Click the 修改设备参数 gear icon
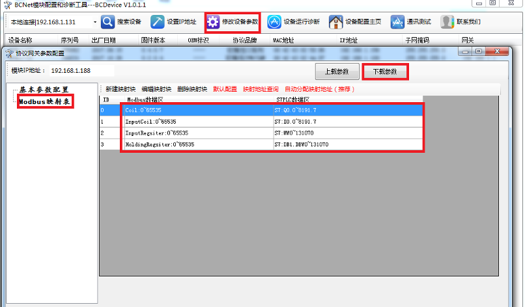The image size is (525, 307). (213, 22)
